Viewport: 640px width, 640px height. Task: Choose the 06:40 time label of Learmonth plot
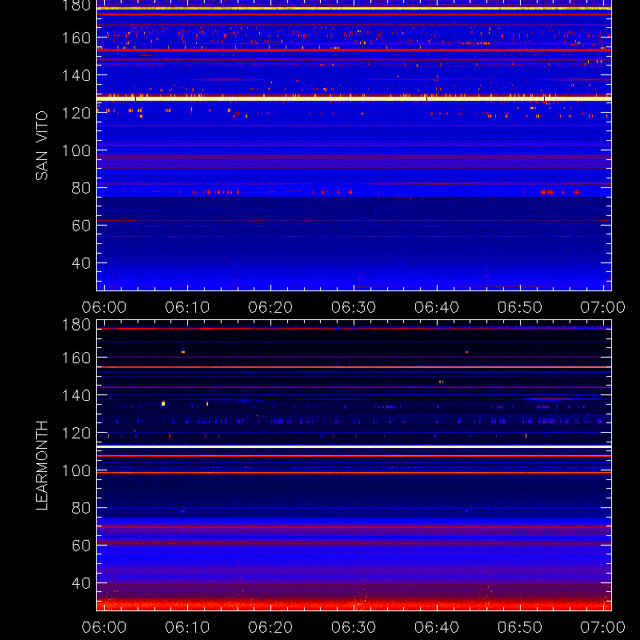pyautogui.click(x=437, y=627)
